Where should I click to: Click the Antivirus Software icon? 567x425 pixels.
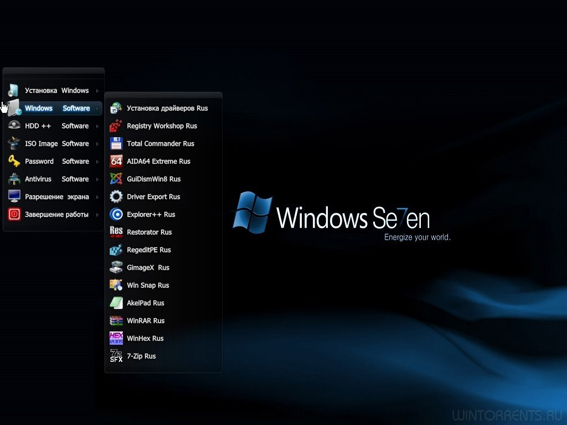coord(14,179)
